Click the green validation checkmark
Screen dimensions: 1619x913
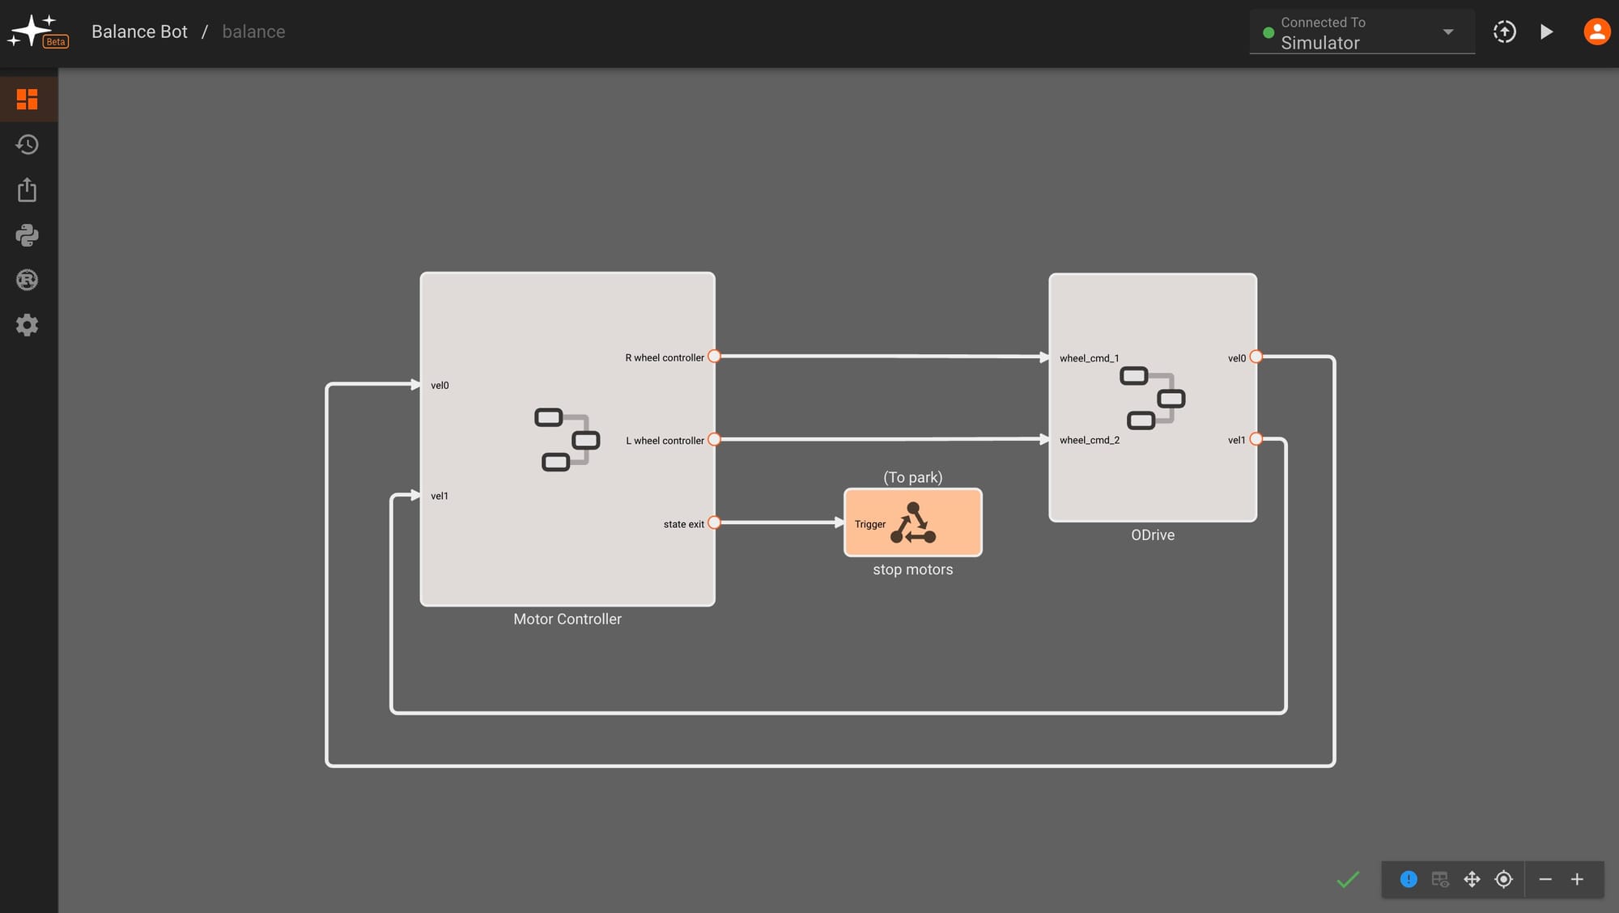point(1348,879)
